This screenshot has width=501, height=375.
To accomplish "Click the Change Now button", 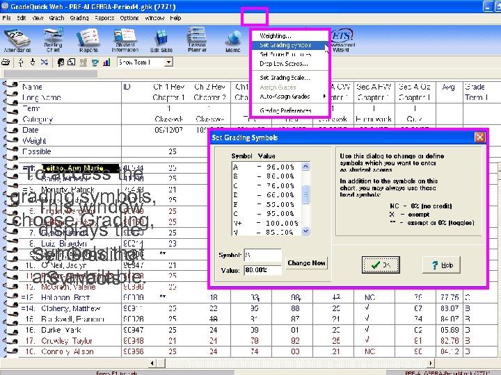I will [x=306, y=263].
